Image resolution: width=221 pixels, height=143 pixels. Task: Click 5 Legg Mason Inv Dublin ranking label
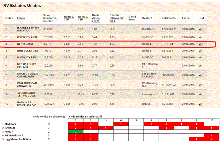coord(16,139)
